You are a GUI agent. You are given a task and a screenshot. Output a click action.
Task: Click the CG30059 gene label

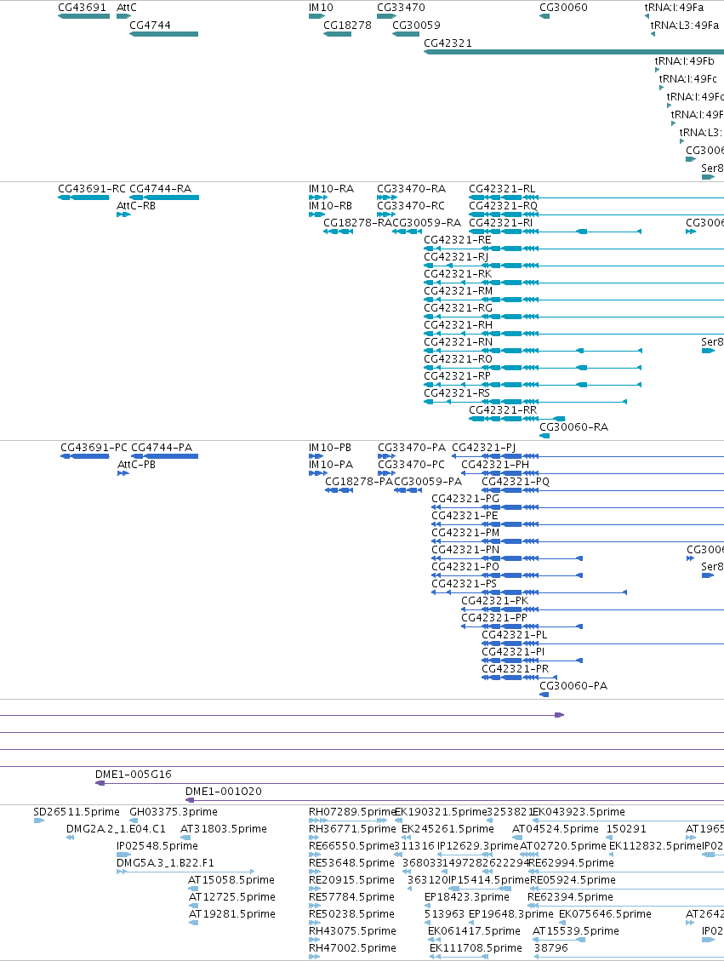click(417, 26)
